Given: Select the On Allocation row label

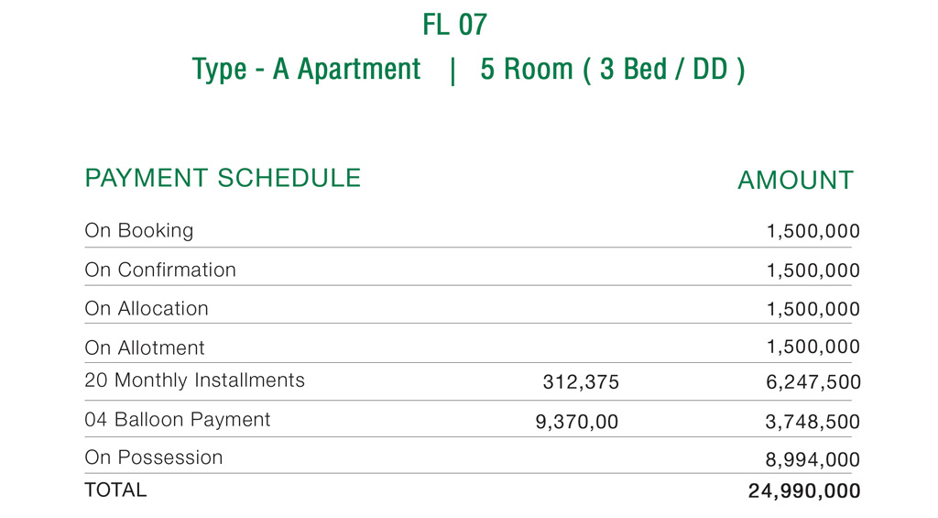Looking at the screenshot, I should pos(147,309).
